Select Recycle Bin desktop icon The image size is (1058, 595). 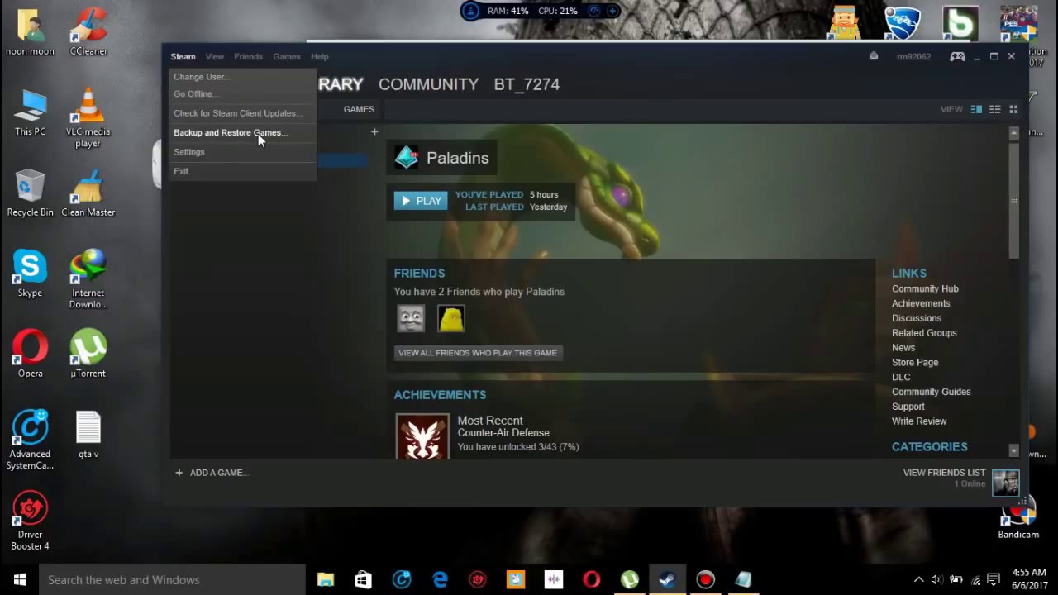(x=30, y=193)
